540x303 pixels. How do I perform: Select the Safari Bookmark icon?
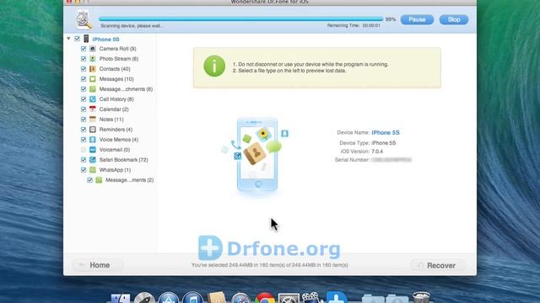pyautogui.click(x=93, y=160)
